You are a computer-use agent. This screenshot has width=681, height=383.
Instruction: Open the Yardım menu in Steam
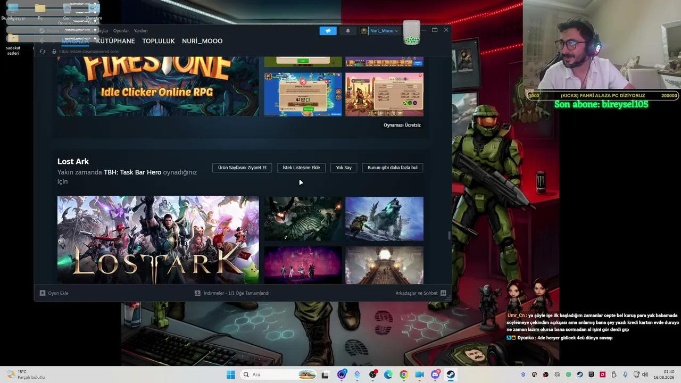tap(140, 31)
